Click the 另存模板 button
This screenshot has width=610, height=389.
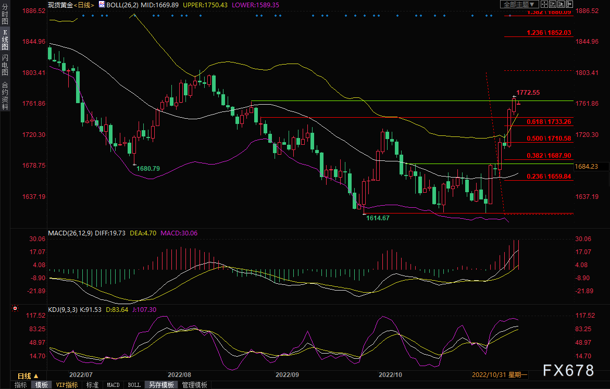[161, 385]
